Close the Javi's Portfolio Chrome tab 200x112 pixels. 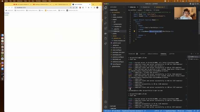(x=90, y=4)
